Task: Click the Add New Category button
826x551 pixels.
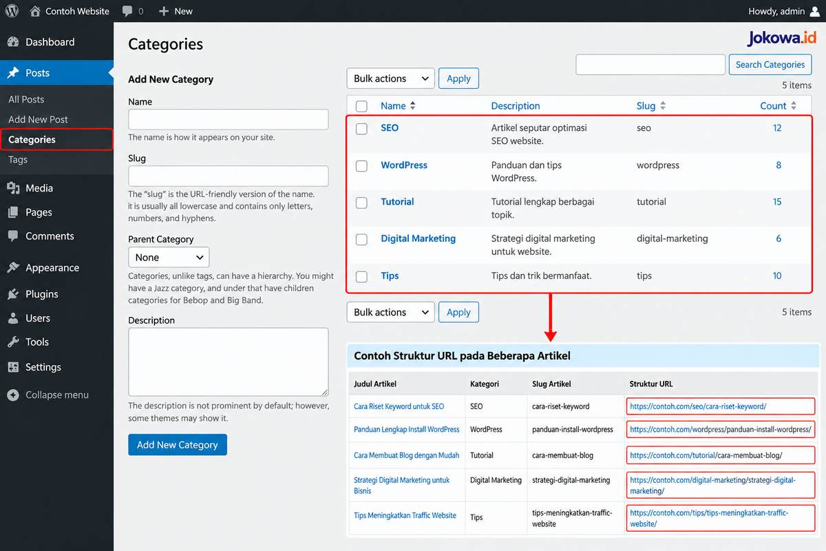Action: click(178, 445)
